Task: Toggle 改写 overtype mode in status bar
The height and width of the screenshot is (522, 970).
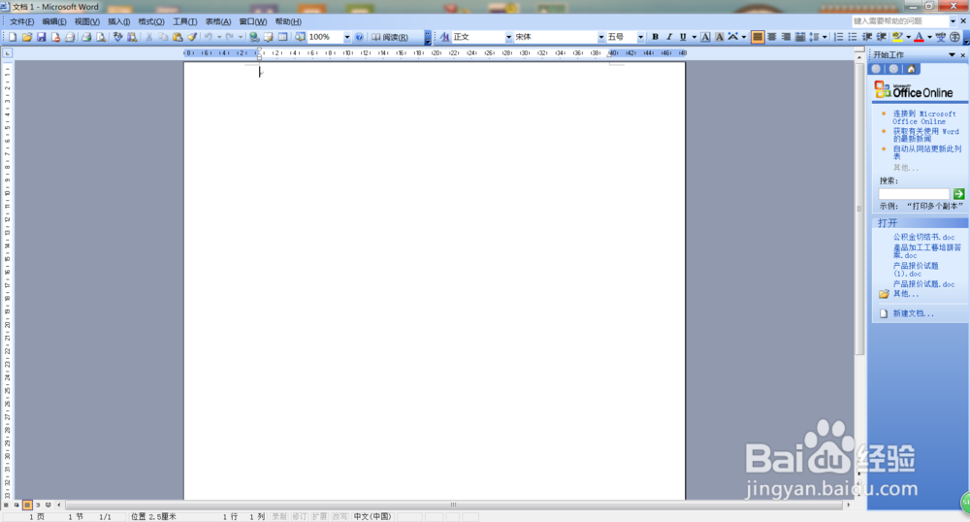Action: (x=339, y=516)
